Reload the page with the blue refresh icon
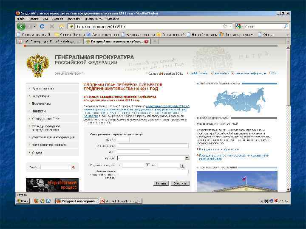Viewport: 306px width, 229px height. (x=42, y=26)
